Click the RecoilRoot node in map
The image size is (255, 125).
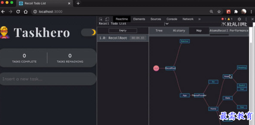(x=170, y=68)
